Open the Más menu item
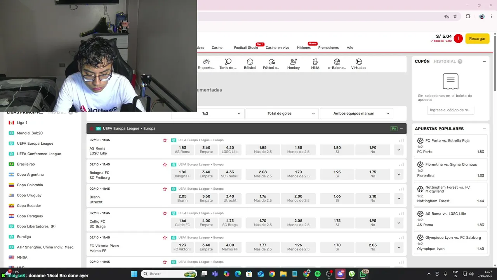The height and width of the screenshot is (280, 497). click(x=350, y=48)
